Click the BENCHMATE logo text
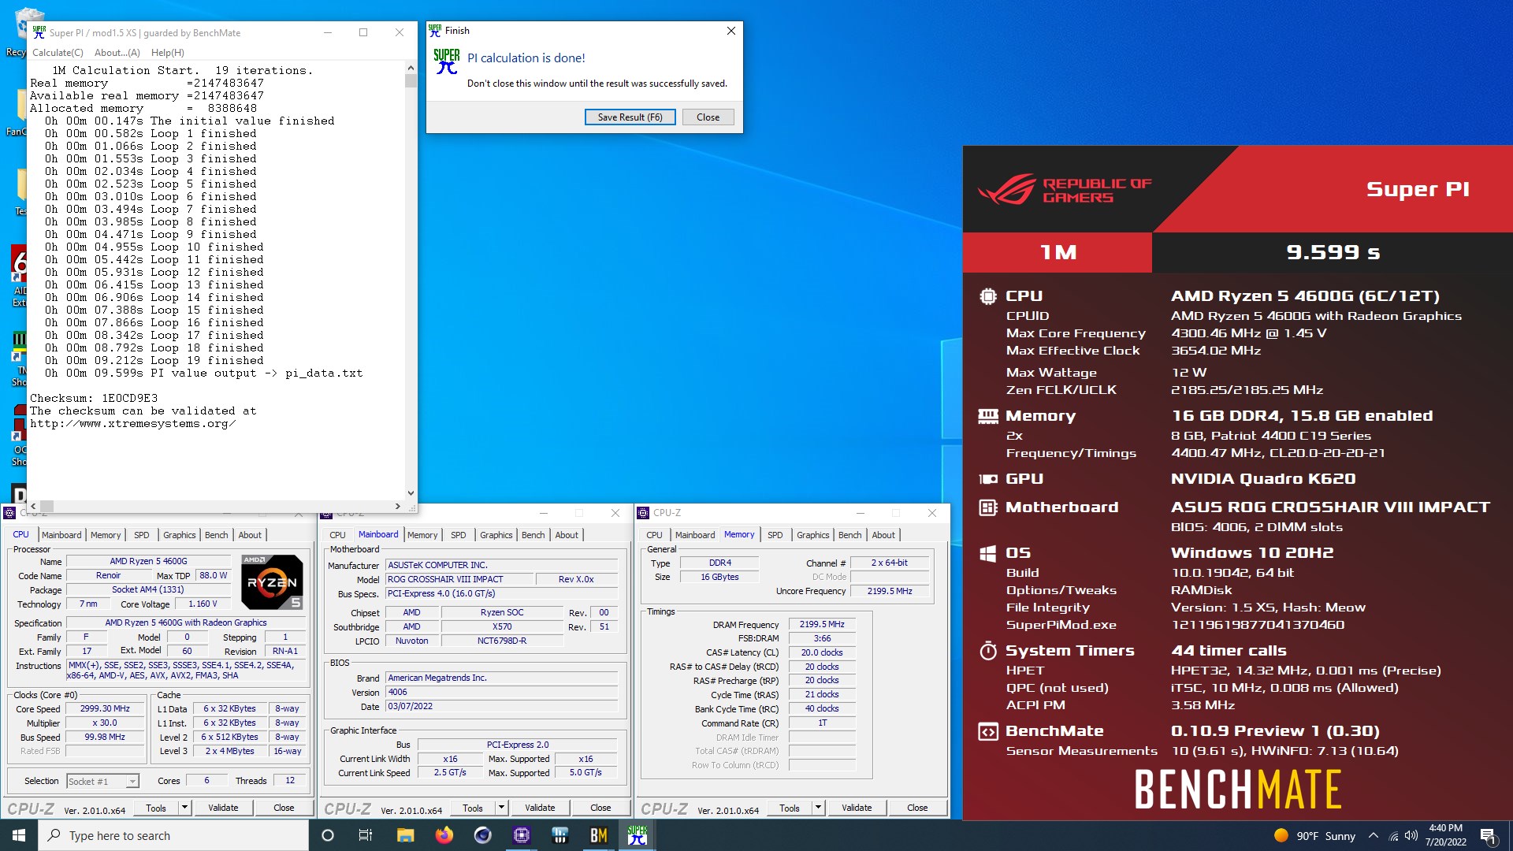The height and width of the screenshot is (851, 1513). click(x=1237, y=790)
